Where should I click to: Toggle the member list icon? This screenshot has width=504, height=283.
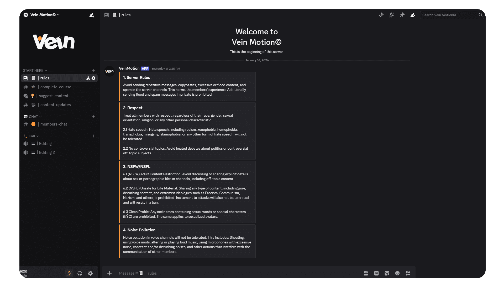coord(413,15)
